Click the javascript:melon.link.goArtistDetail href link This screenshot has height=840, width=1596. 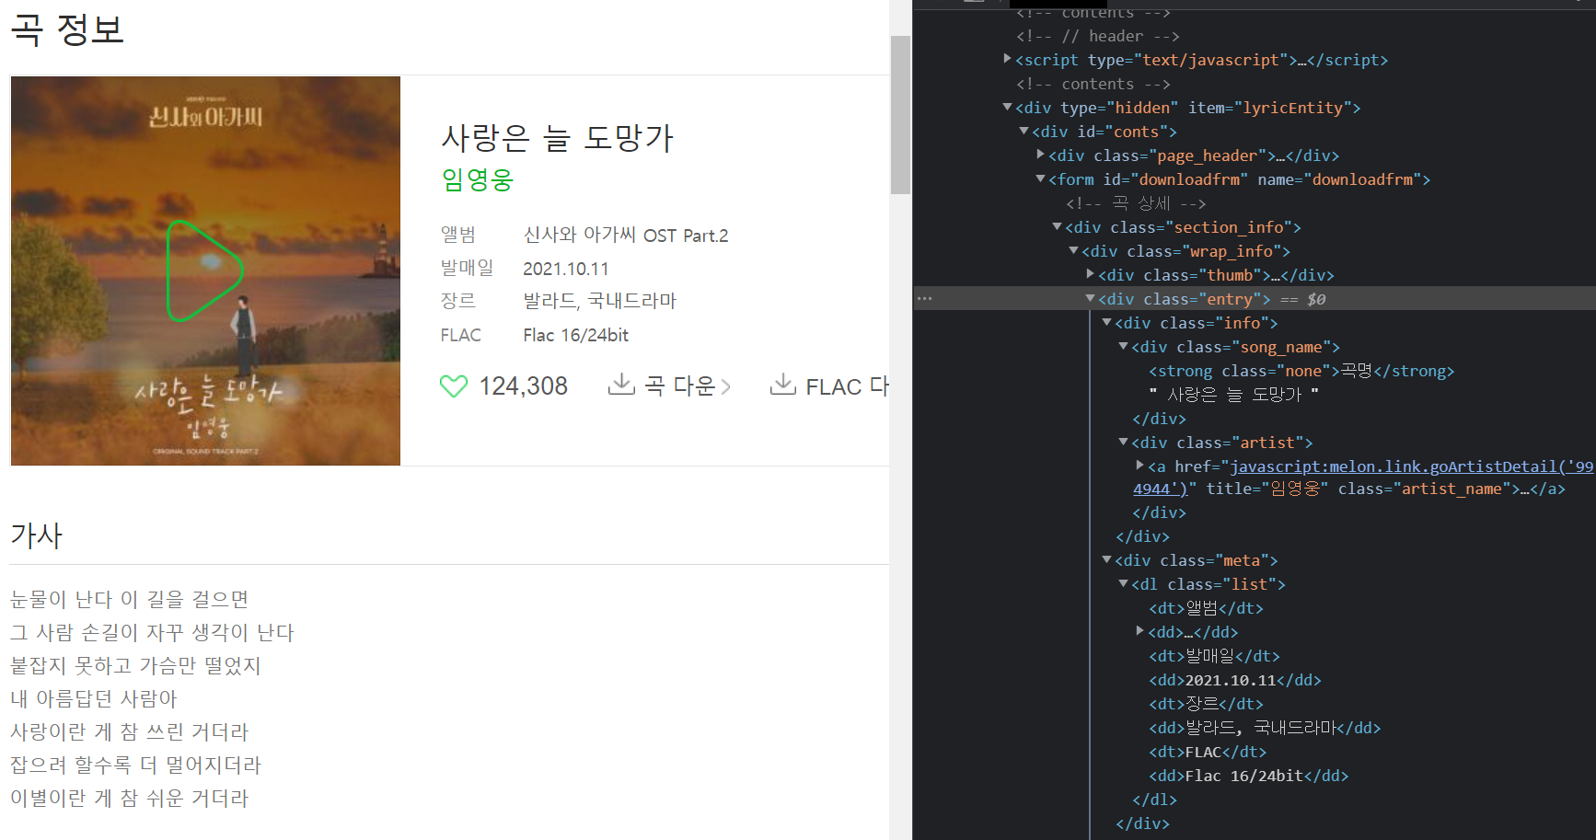[1412, 466]
